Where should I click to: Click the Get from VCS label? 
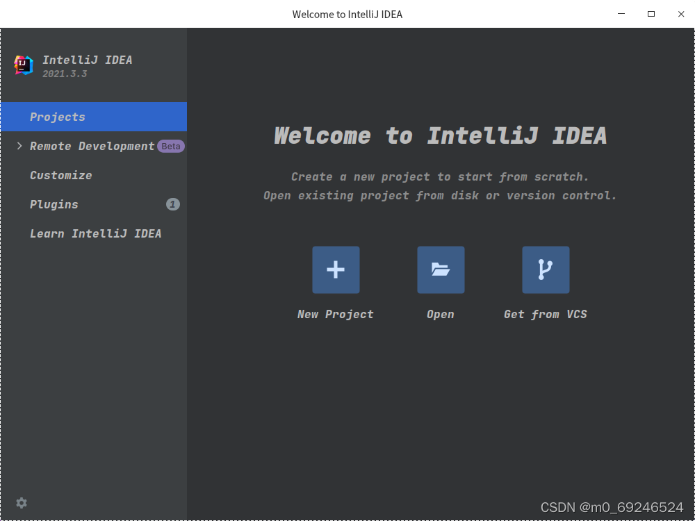pos(546,315)
